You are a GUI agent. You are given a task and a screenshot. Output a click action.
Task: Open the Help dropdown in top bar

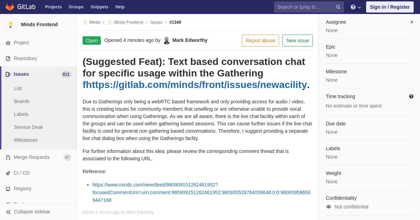coord(355,7)
